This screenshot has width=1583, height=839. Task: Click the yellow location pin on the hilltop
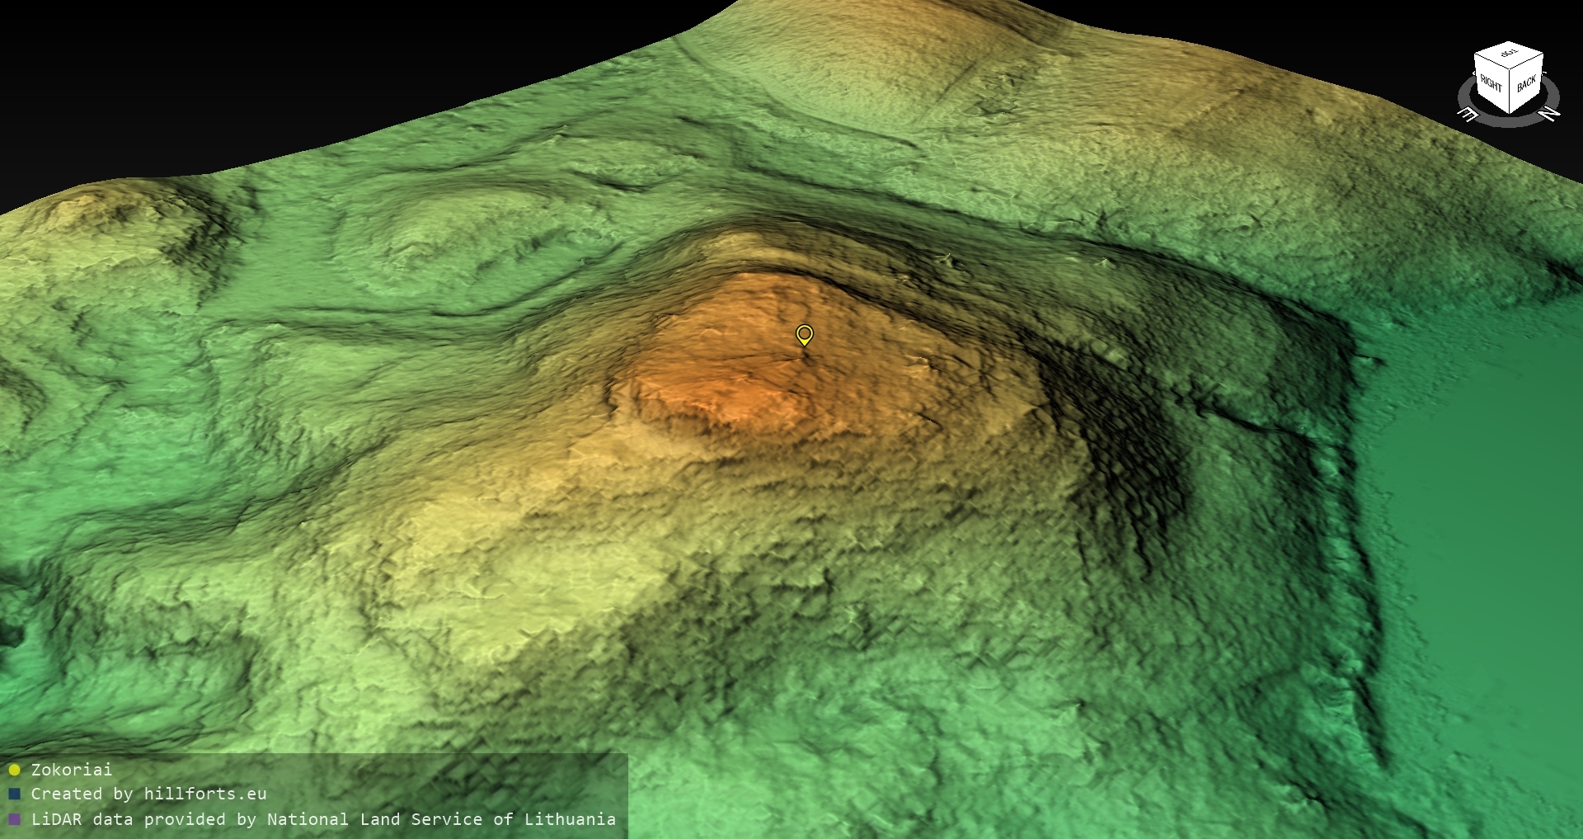tap(804, 334)
